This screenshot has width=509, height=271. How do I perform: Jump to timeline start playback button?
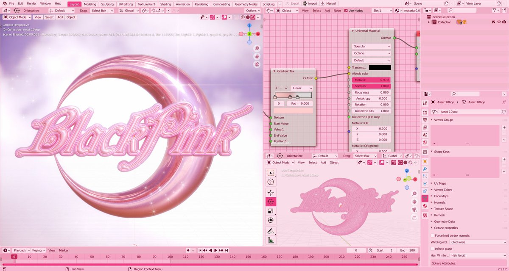[200, 250]
